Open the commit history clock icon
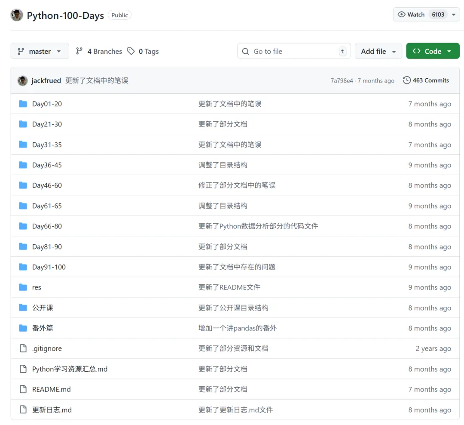Viewport: 464px width, 425px height. click(x=406, y=80)
